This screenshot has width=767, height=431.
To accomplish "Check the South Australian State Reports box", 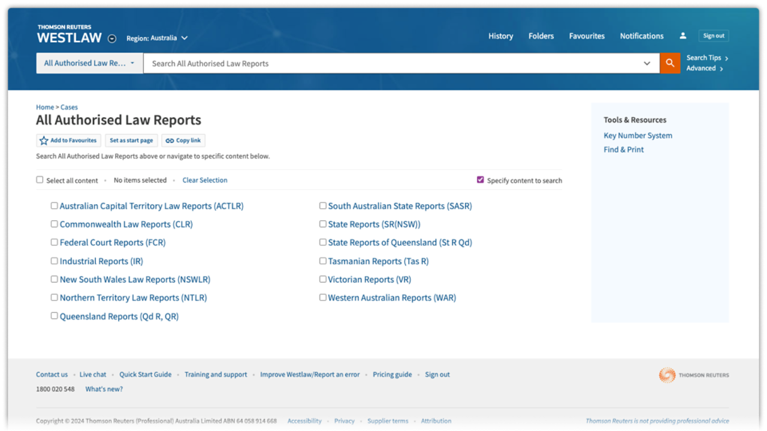I will point(322,205).
